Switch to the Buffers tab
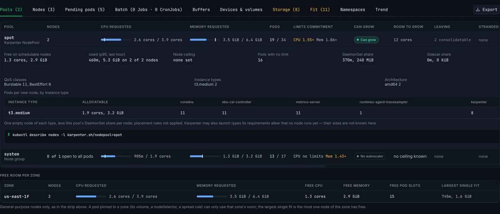 pyautogui.click(x=201, y=10)
